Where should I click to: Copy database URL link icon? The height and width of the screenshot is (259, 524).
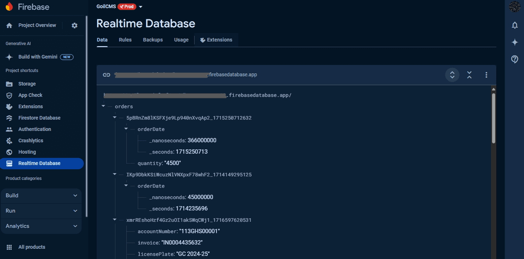106,75
